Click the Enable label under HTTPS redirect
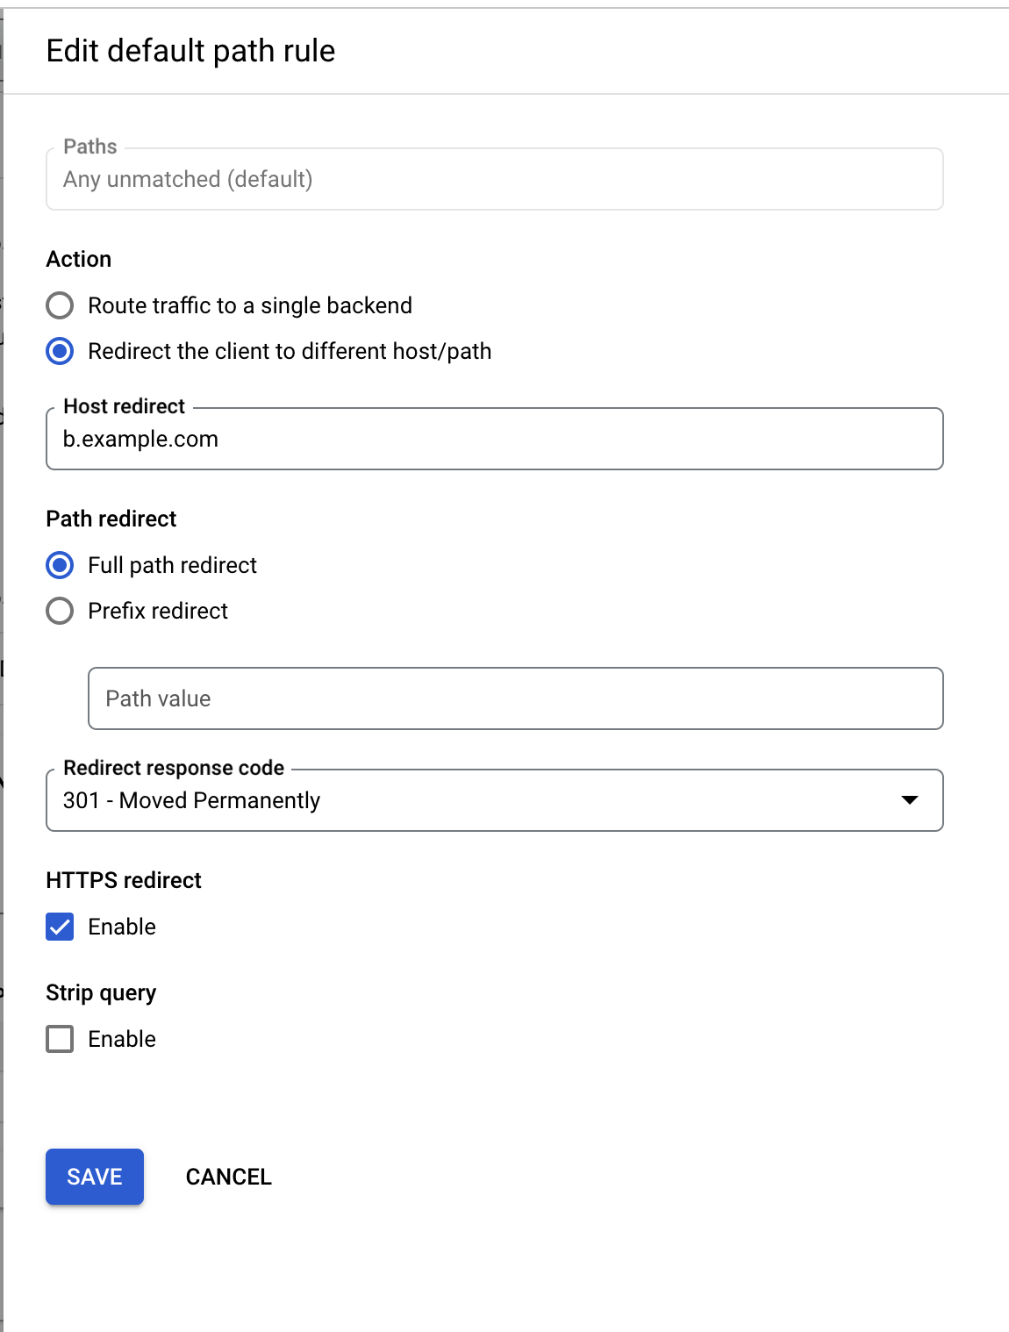The width and height of the screenshot is (1009, 1332). pos(122,927)
